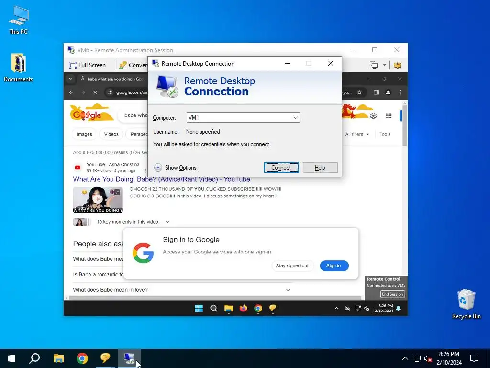Open Google quick settings gear

pos(373,116)
